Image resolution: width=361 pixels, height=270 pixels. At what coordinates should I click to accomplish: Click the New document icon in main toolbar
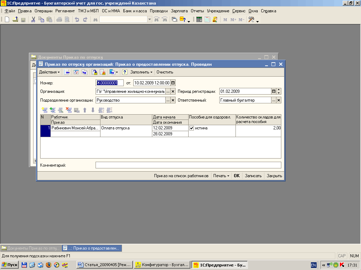[x=7, y=20]
